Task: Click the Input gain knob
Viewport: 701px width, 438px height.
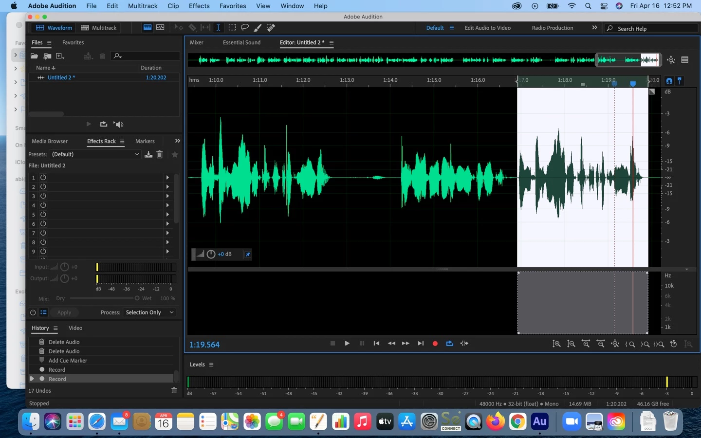Action: (64, 267)
